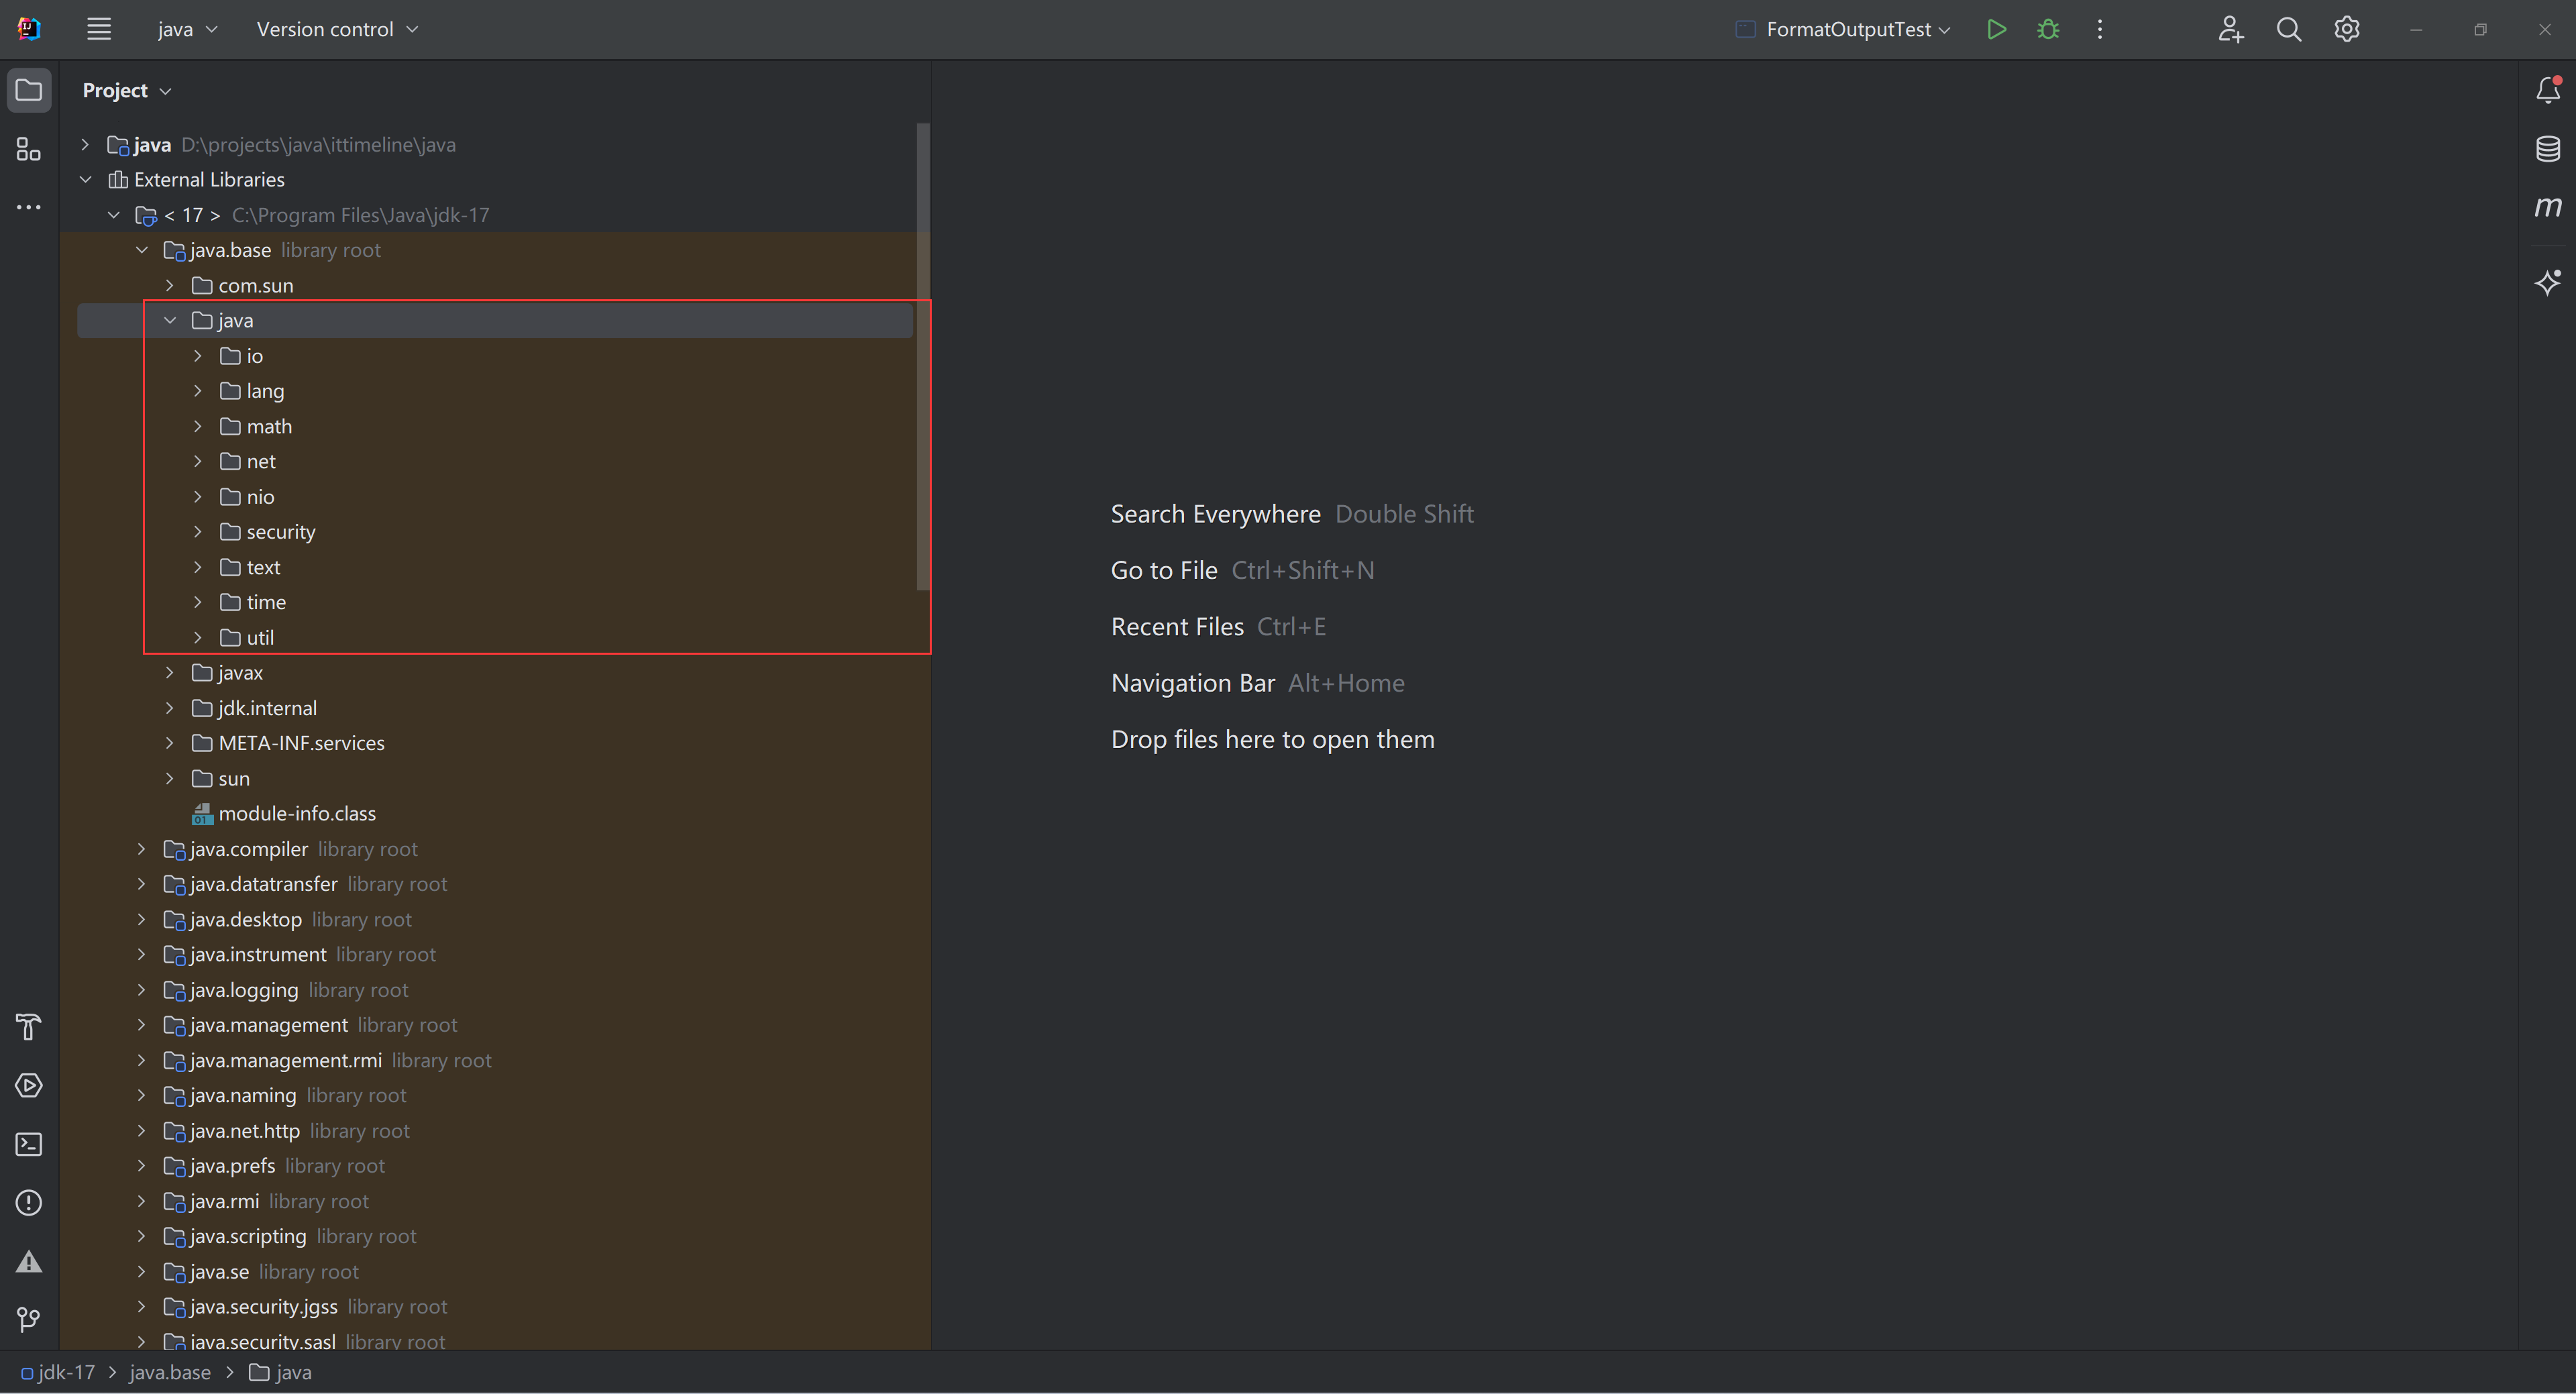Select the security package folder
The height and width of the screenshot is (1394, 2576).
[268, 532]
